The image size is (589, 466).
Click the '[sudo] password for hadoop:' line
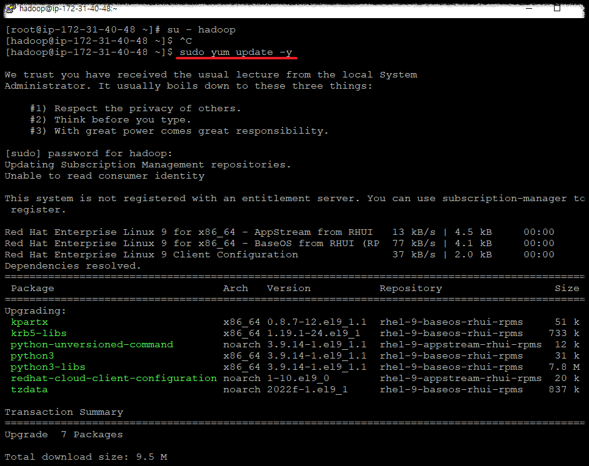click(89, 154)
